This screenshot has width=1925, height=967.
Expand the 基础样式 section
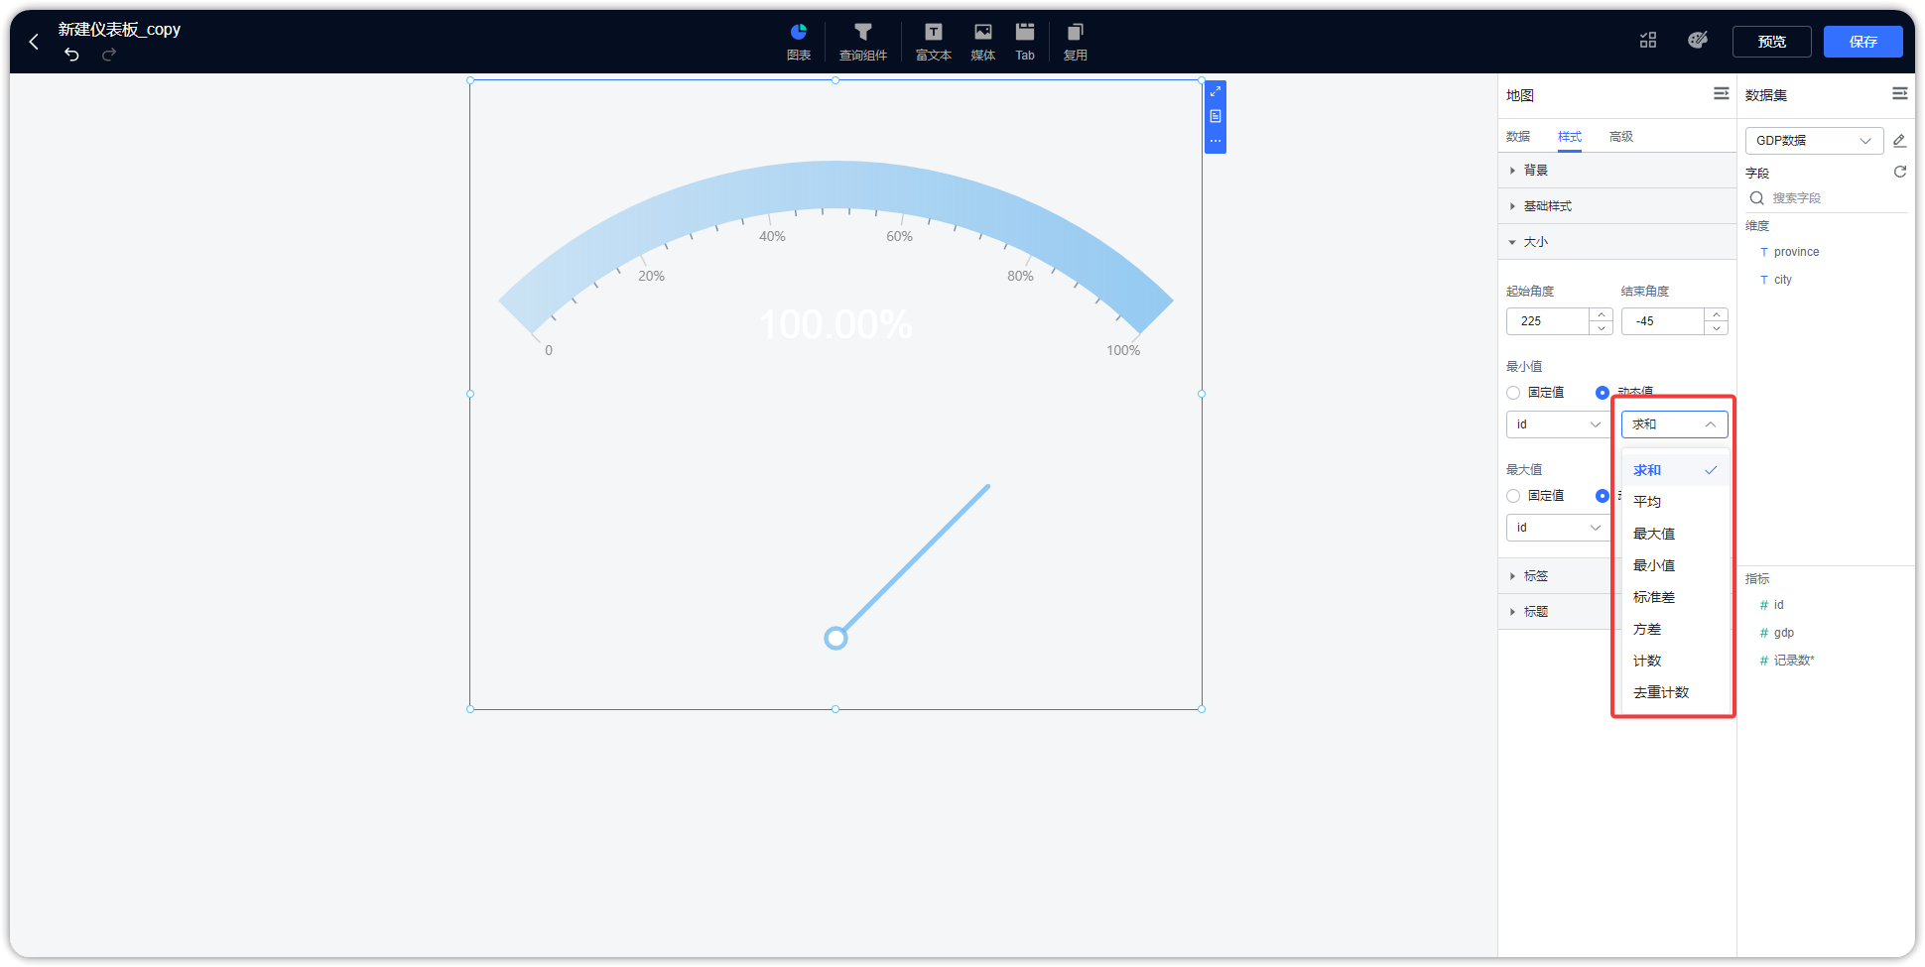coord(1616,206)
